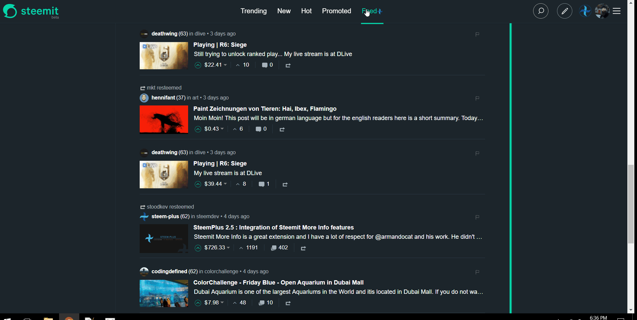Flag the steem-plus steemdev post
The image size is (637, 320).
(477, 217)
